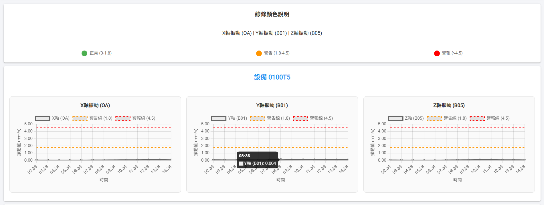Viewport: 544px width, 205px height.
Task: Click the 14:36 data point in X軸振動 chart
Action: pos(171,160)
